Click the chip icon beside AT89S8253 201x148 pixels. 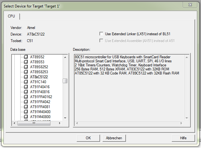tap(26, 72)
